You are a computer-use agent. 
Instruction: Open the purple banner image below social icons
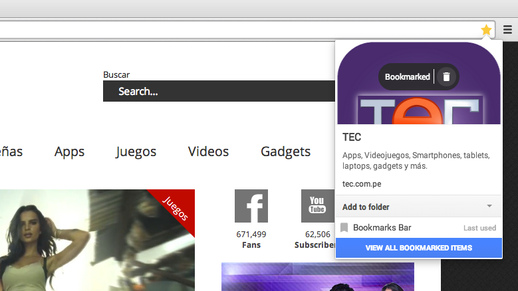317,277
